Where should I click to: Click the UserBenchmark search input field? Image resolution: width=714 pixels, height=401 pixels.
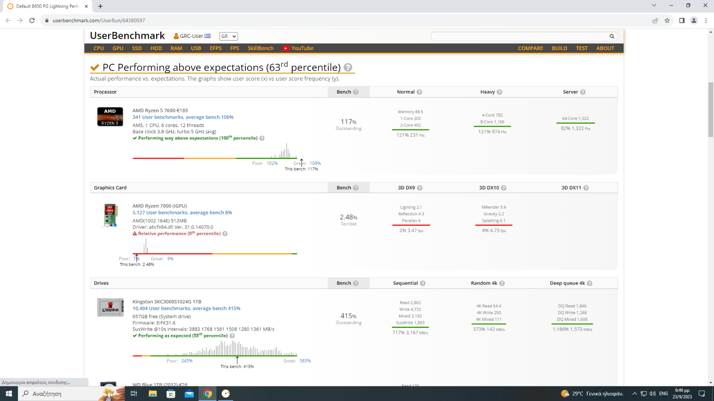pos(520,37)
